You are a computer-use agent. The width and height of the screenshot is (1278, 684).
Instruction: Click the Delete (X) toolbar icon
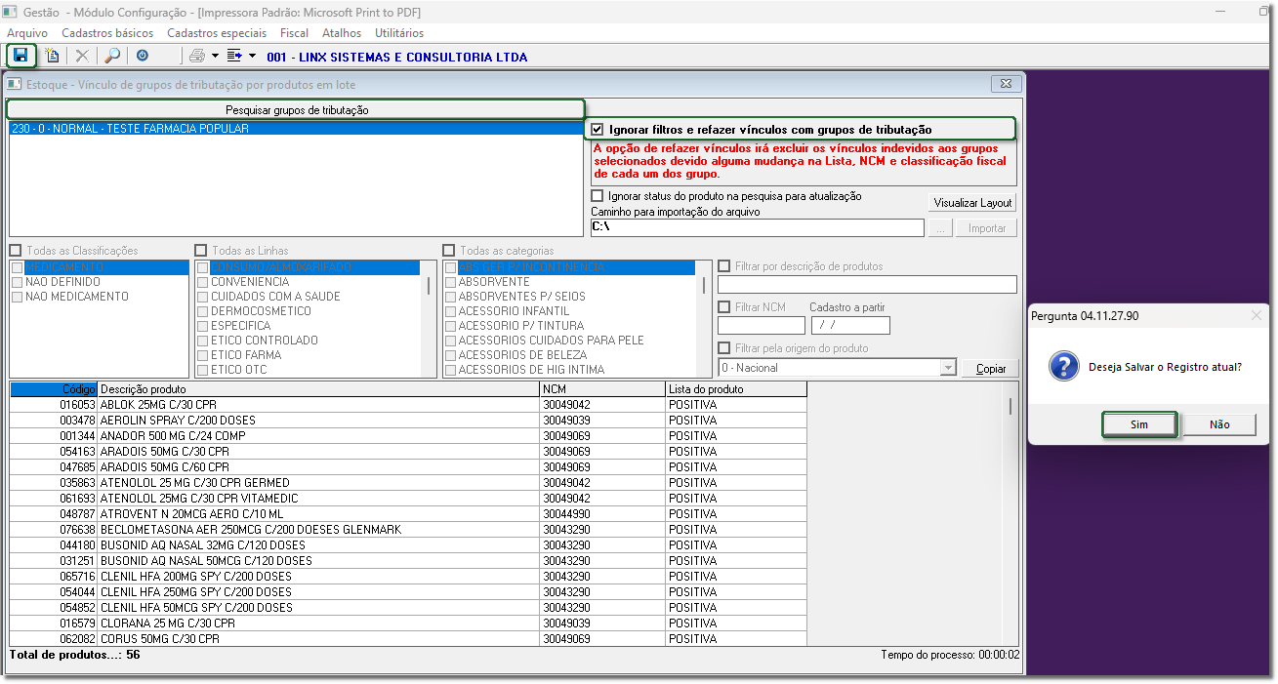pos(82,56)
